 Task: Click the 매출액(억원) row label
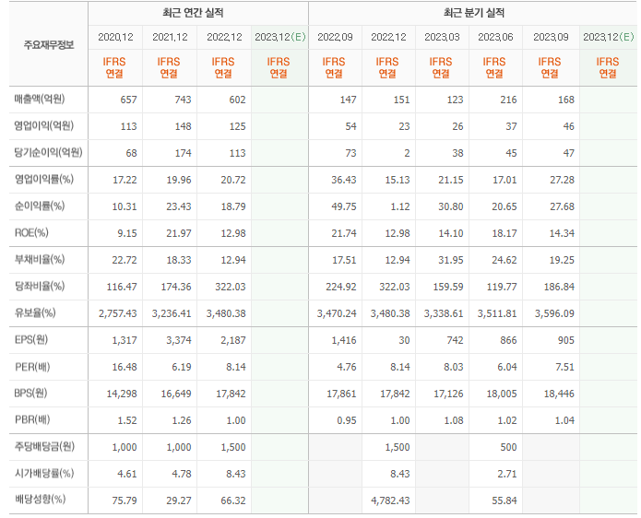[40, 100]
